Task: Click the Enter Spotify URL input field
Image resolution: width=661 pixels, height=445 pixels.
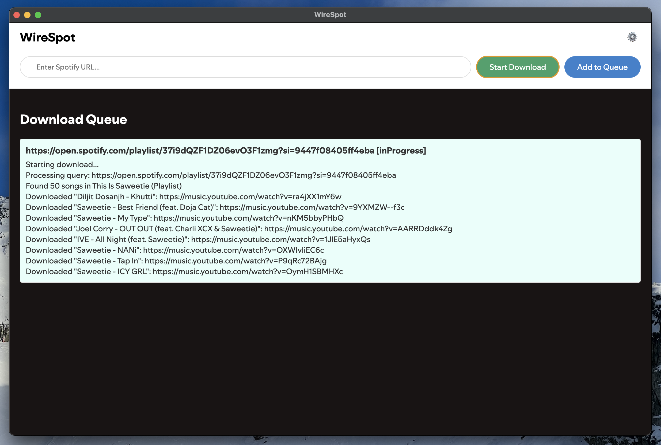Action: pyautogui.click(x=245, y=67)
